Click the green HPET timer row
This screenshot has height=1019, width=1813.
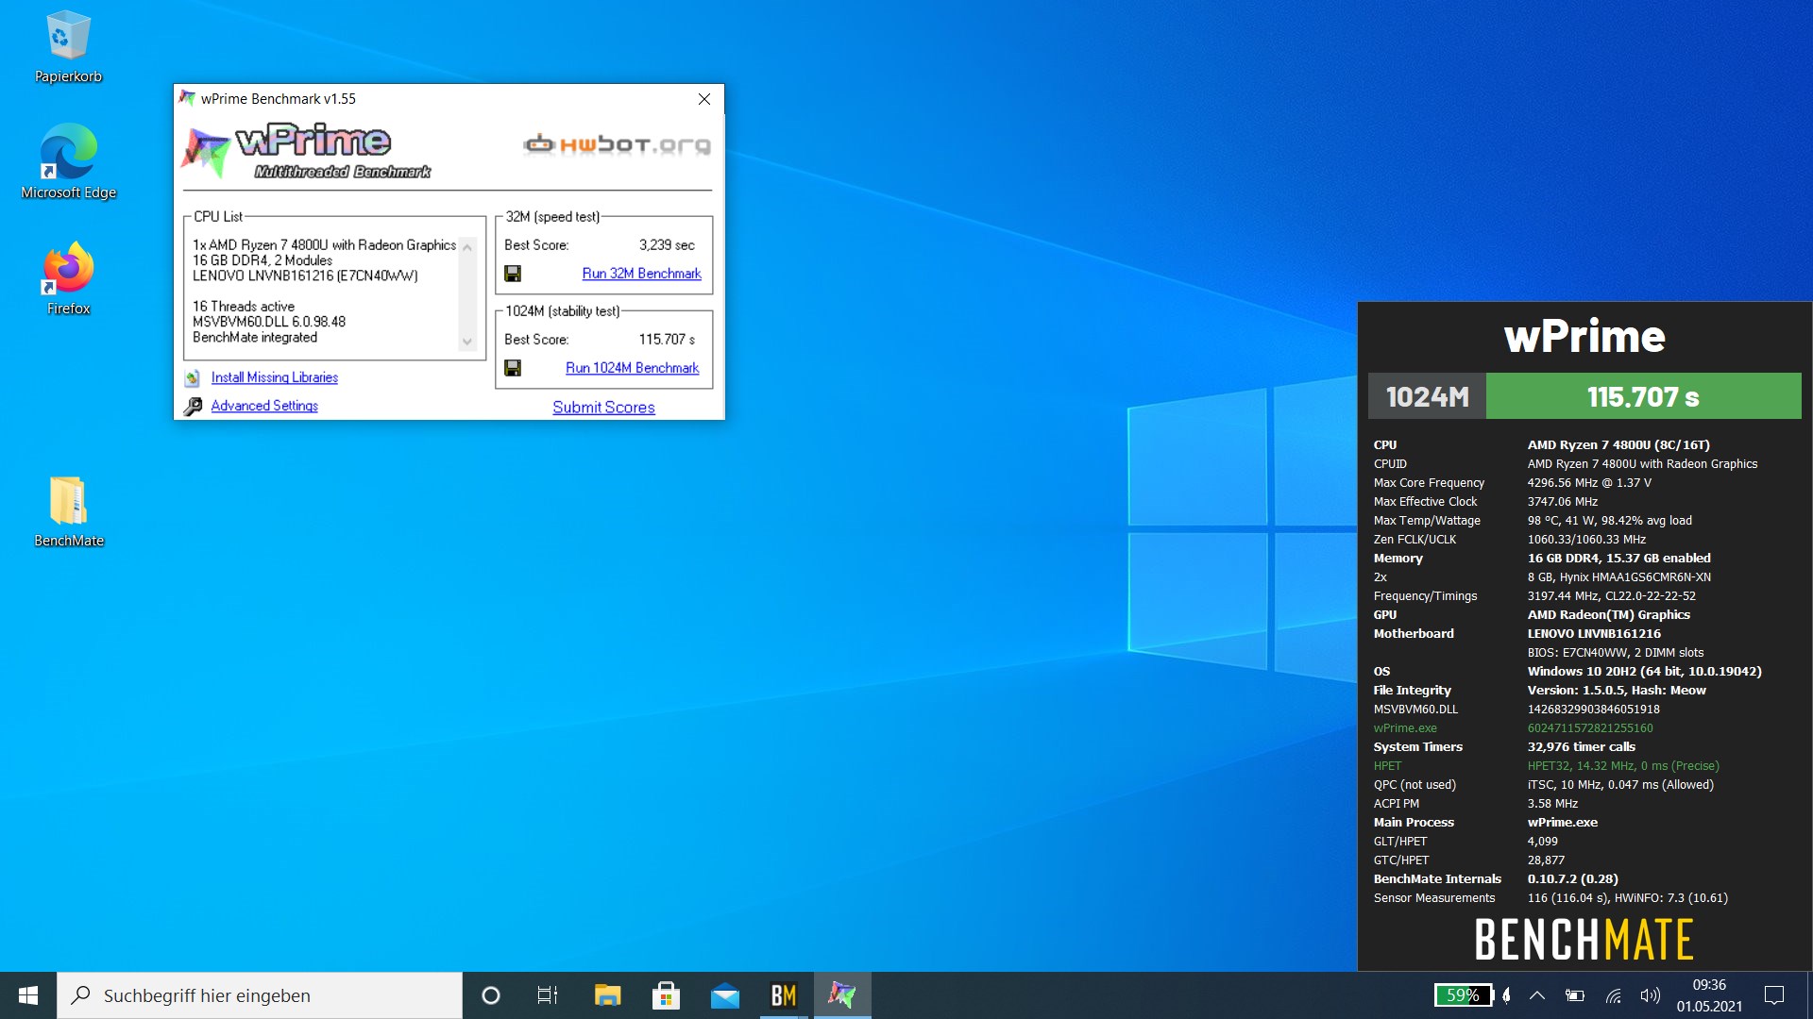click(1547, 766)
